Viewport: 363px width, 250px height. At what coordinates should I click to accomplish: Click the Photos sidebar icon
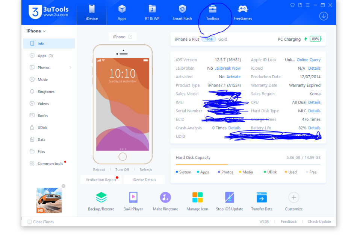coord(32,68)
